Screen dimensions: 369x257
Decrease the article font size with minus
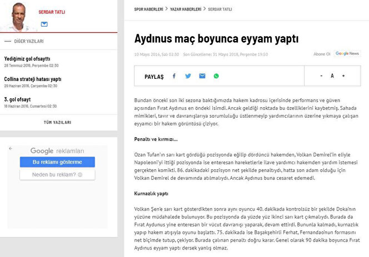point(321,76)
